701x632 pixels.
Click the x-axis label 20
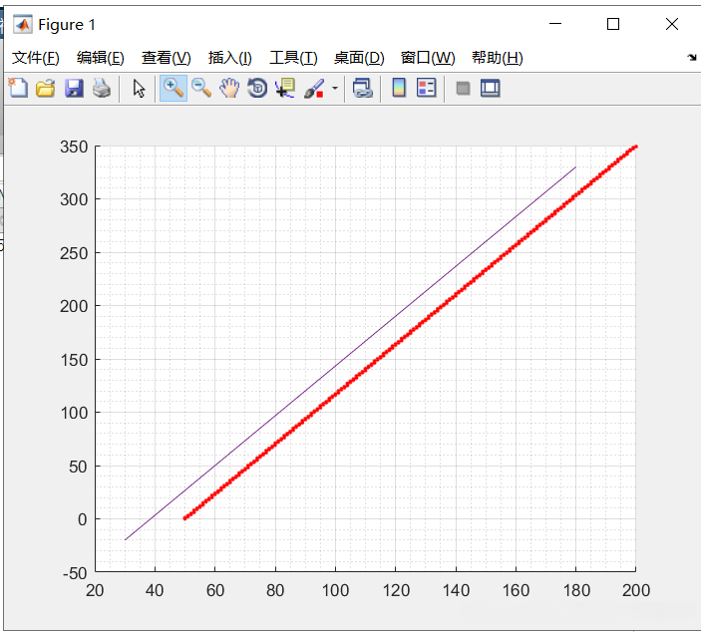pyautogui.click(x=95, y=590)
